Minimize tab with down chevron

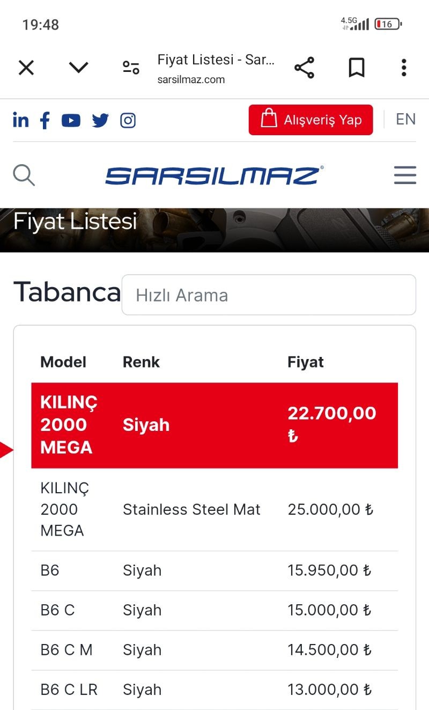click(x=79, y=68)
